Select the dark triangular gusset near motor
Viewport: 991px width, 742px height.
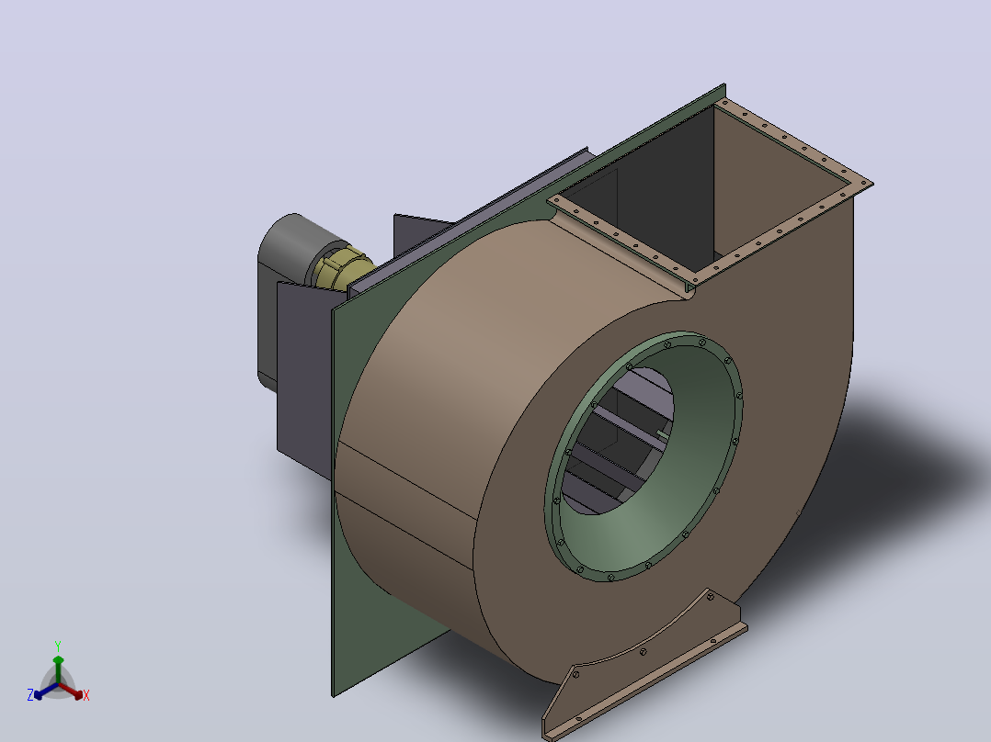416,233
